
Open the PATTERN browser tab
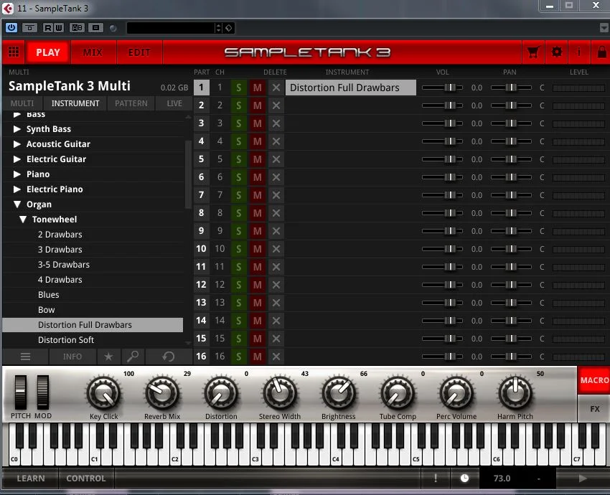click(131, 103)
